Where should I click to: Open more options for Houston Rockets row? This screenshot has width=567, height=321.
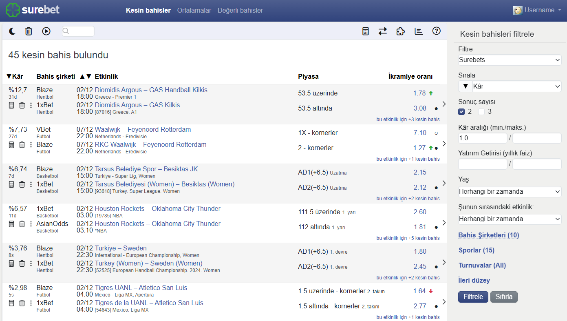pos(31,224)
